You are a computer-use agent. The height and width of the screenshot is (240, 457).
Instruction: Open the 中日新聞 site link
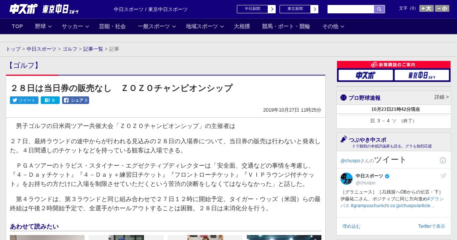[252, 9]
